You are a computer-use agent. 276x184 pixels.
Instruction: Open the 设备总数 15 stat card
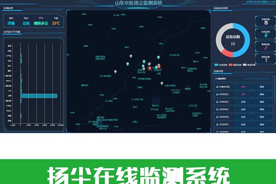pos(265,21)
